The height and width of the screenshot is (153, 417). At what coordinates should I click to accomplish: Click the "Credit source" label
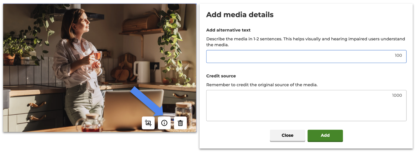click(x=221, y=76)
